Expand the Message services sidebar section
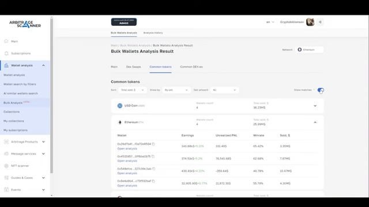 tap(44, 154)
